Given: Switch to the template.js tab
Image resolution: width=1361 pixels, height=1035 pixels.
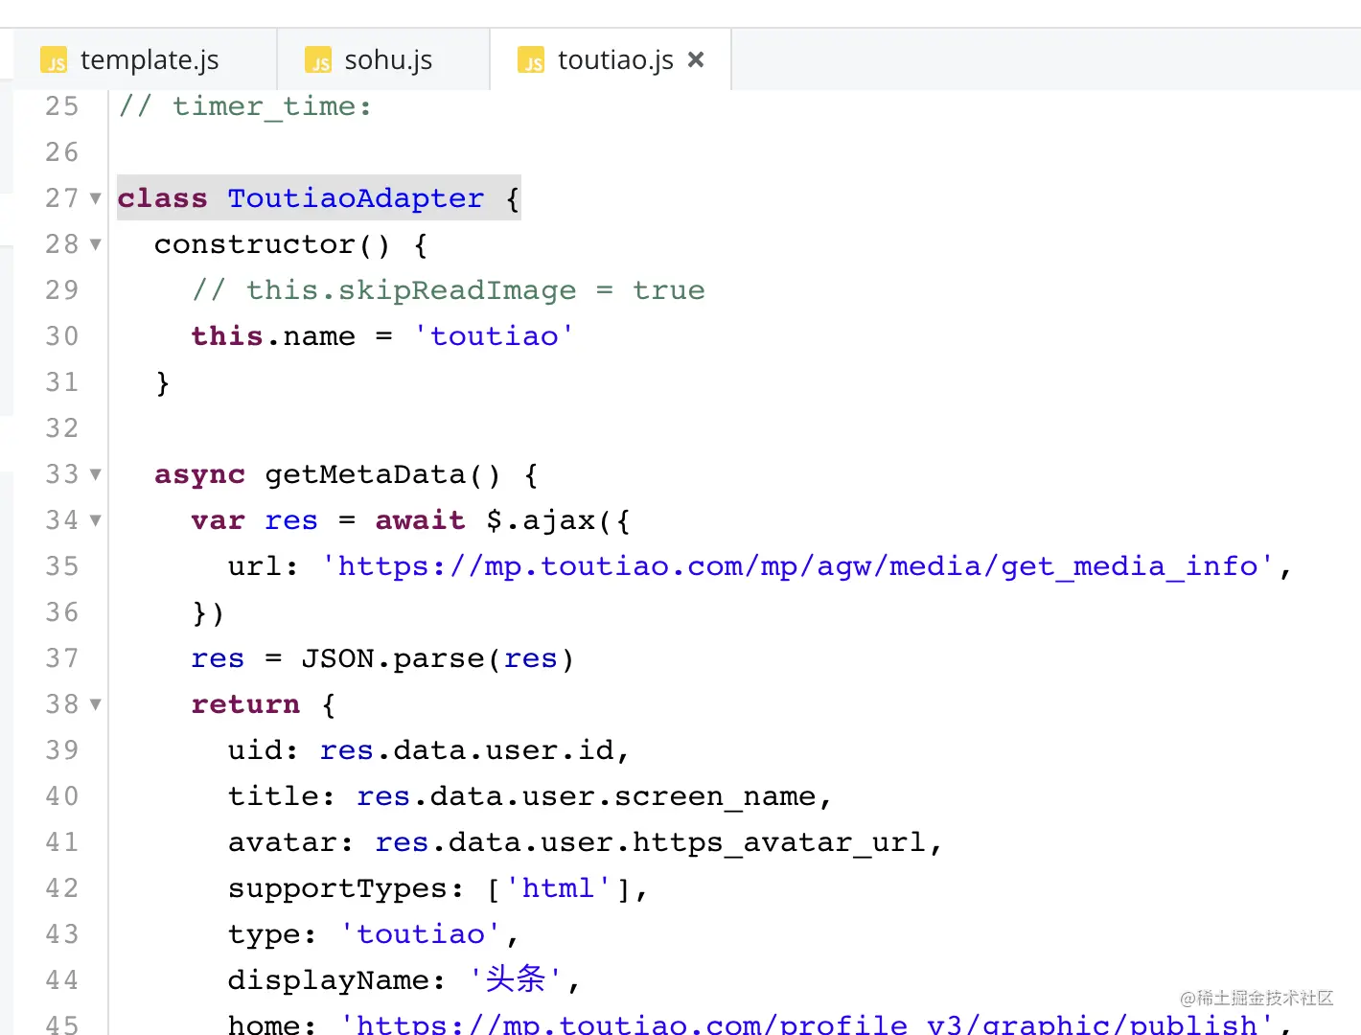Looking at the screenshot, I should tap(146, 59).
